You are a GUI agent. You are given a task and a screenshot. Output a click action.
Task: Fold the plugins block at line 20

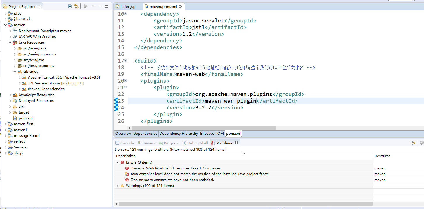point(126,81)
